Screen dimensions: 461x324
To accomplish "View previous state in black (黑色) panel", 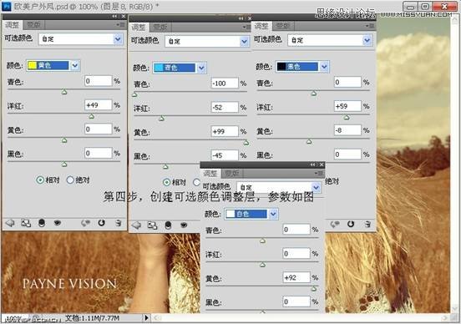I will (x=335, y=225).
